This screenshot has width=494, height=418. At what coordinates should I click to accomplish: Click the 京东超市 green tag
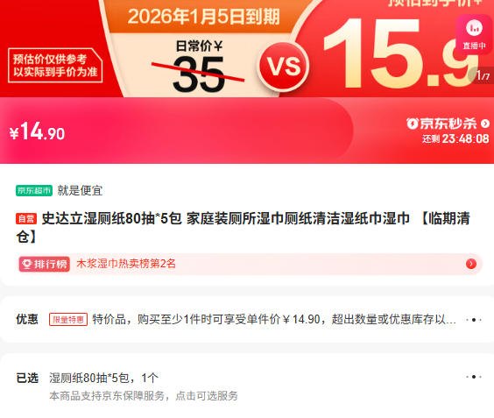click(x=34, y=190)
